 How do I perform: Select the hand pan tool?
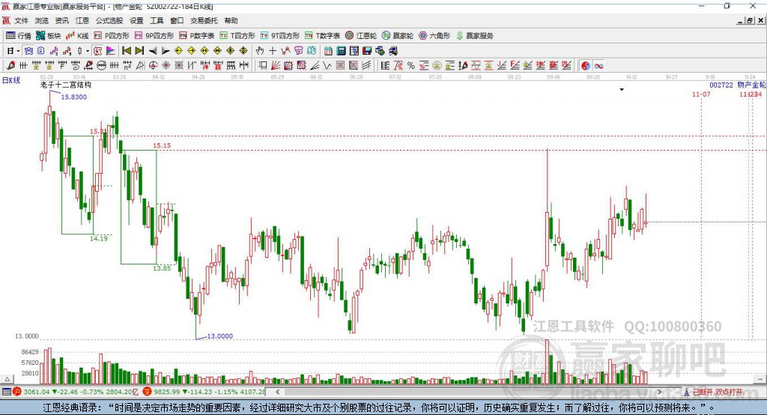pos(260,51)
